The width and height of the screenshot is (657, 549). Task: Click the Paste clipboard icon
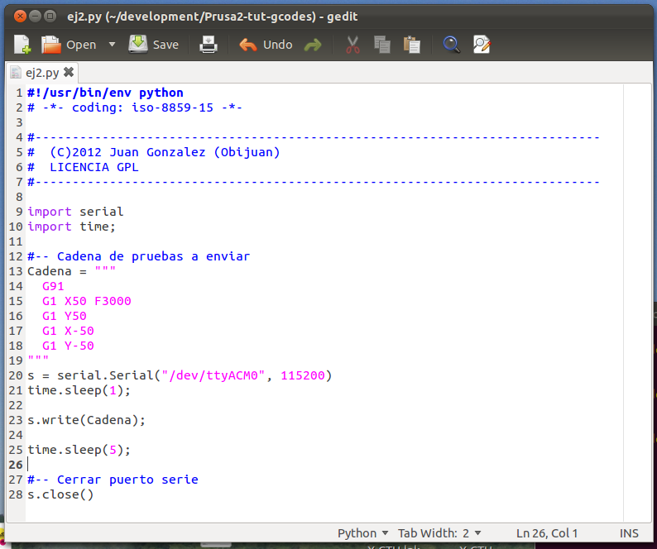(x=411, y=45)
